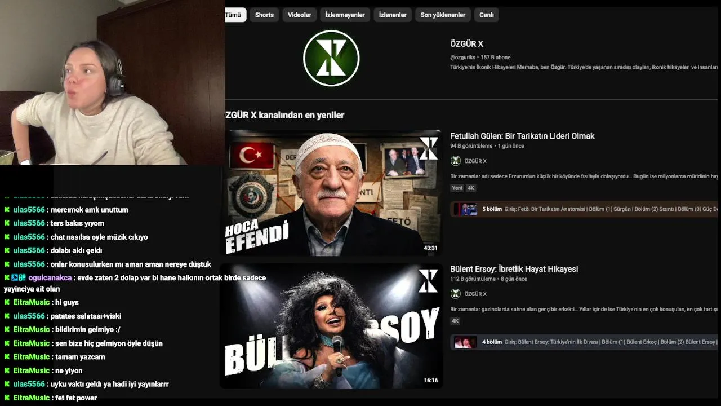Click chat message 'ters bakıs yıyom'

click(77, 223)
